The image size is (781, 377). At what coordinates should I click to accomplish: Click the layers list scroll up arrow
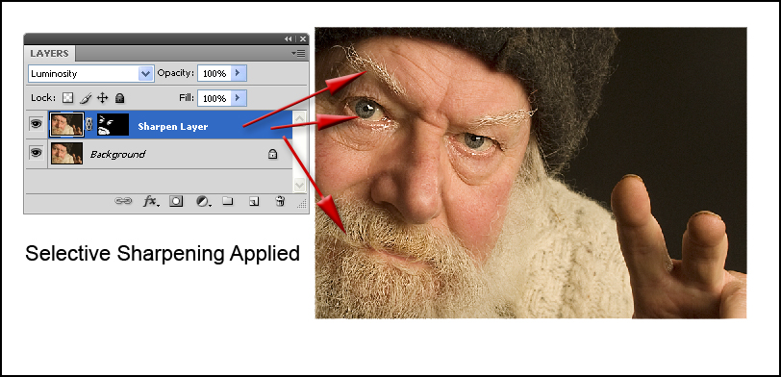[x=299, y=118]
